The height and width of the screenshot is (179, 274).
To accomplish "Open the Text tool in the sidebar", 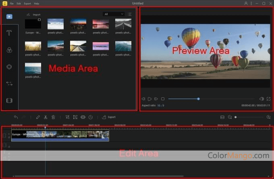I will pos(9,33).
